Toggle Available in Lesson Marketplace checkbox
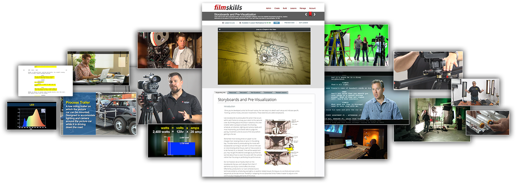This screenshot has width=516, height=183. (x=240, y=23)
